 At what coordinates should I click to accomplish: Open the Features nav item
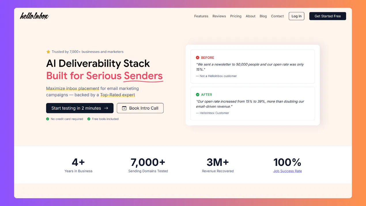click(x=201, y=16)
